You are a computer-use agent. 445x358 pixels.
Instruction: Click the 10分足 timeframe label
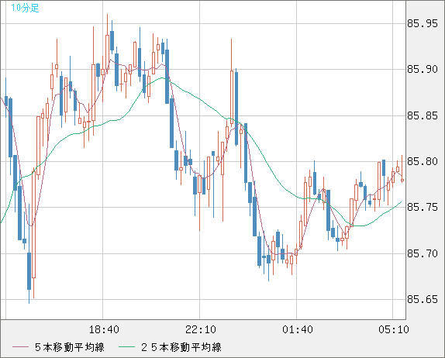[x=25, y=8]
